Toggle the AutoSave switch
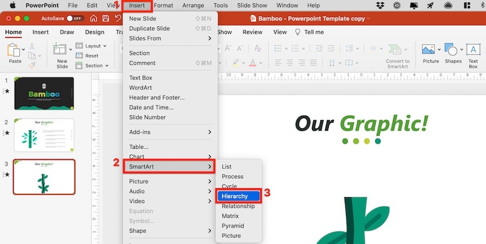This screenshot has width=486, height=244. click(76, 18)
